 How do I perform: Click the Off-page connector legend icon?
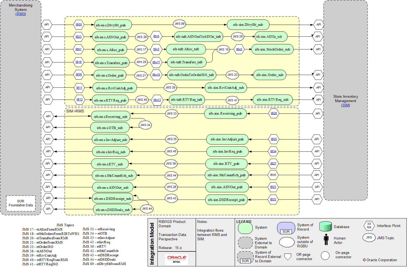tap(287, 257)
